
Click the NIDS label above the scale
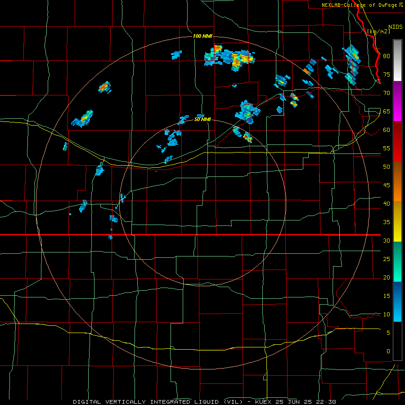(396, 27)
